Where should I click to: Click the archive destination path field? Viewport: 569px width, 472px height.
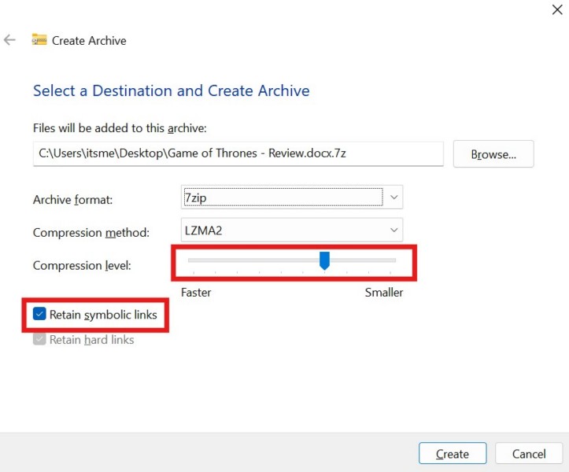(x=238, y=153)
